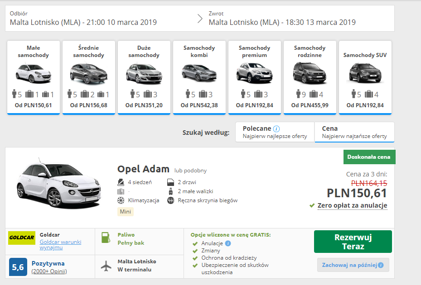This screenshot has height=285, width=421.
Task: Click the door icon next to 2 drzwi
Action: [x=170, y=182]
